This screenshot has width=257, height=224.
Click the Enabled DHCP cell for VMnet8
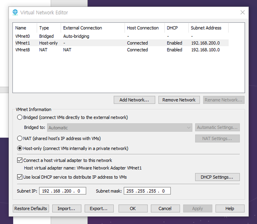174,50
